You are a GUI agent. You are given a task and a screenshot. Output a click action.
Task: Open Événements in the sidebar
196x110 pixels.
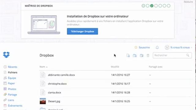point(15,106)
